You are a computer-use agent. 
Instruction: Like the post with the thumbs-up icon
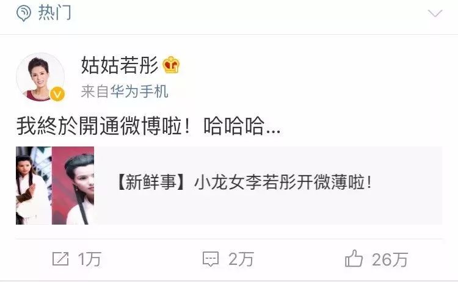[354, 258]
